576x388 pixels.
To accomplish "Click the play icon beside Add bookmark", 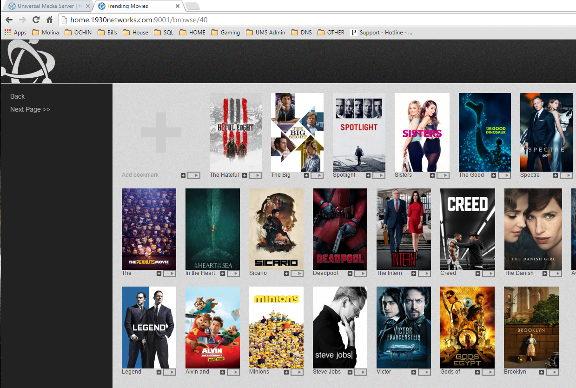I will click(194, 175).
